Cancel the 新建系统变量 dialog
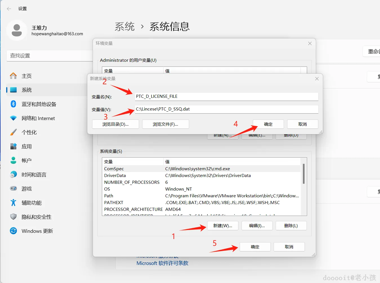 (303, 124)
